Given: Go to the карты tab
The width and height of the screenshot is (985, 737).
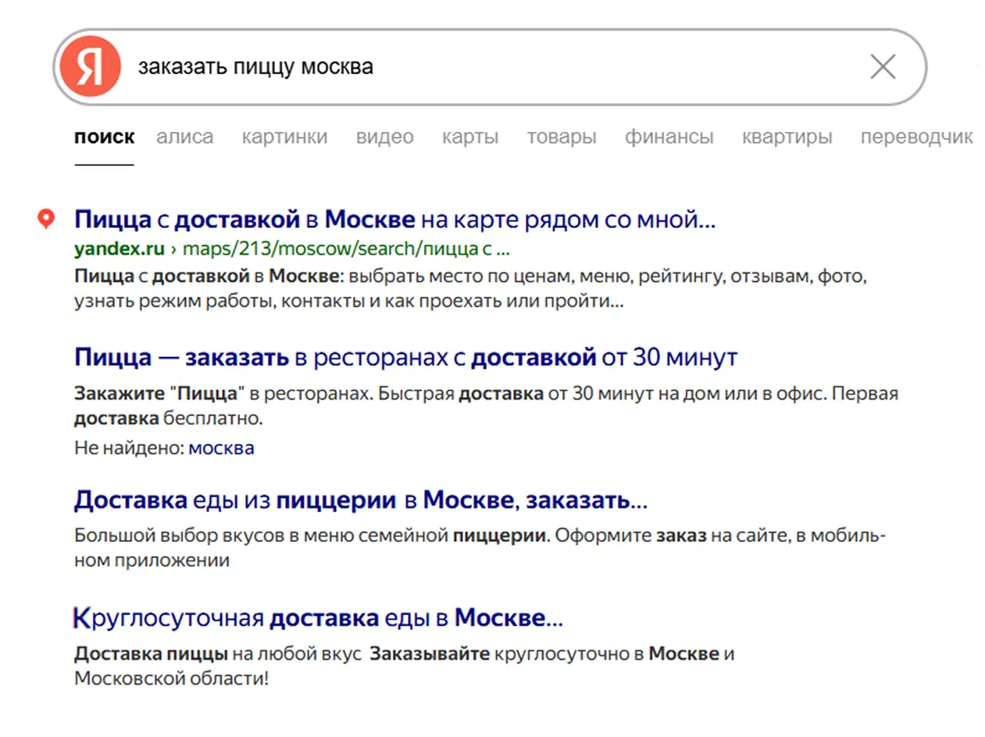Looking at the screenshot, I should pyautogui.click(x=470, y=137).
